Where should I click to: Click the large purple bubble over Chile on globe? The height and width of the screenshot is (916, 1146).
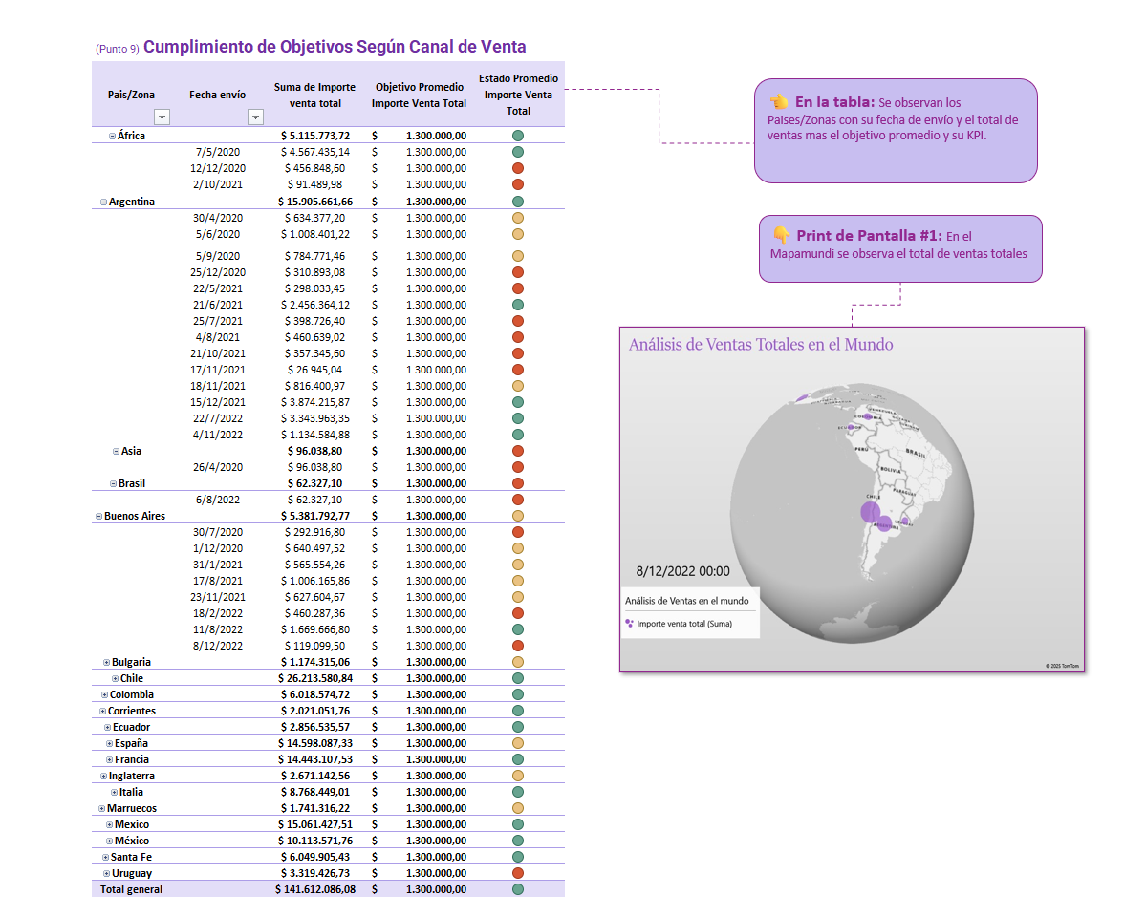(871, 512)
